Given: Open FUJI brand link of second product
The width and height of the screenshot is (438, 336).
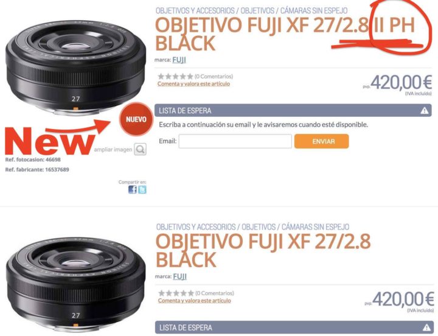Looking at the screenshot, I should (x=180, y=276).
